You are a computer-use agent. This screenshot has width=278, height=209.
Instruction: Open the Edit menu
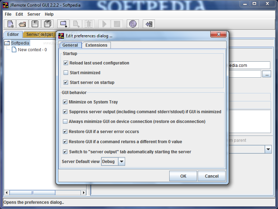[19, 14]
